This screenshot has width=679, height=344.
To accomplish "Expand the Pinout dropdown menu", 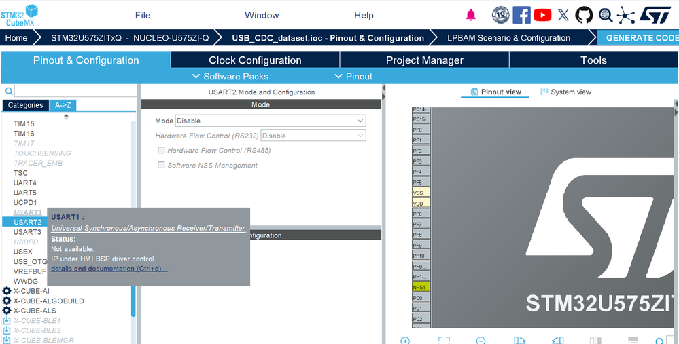I will pos(353,77).
